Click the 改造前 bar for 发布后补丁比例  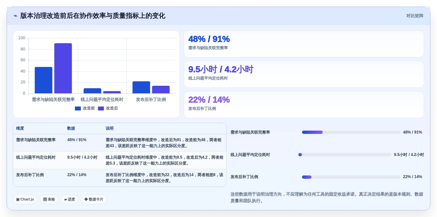pos(141,87)
